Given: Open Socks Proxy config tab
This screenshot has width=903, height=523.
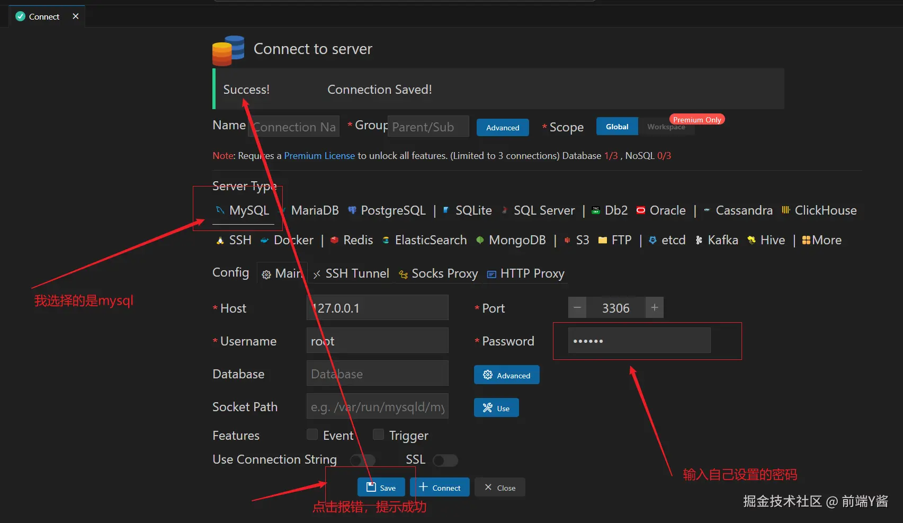Looking at the screenshot, I should 439,273.
